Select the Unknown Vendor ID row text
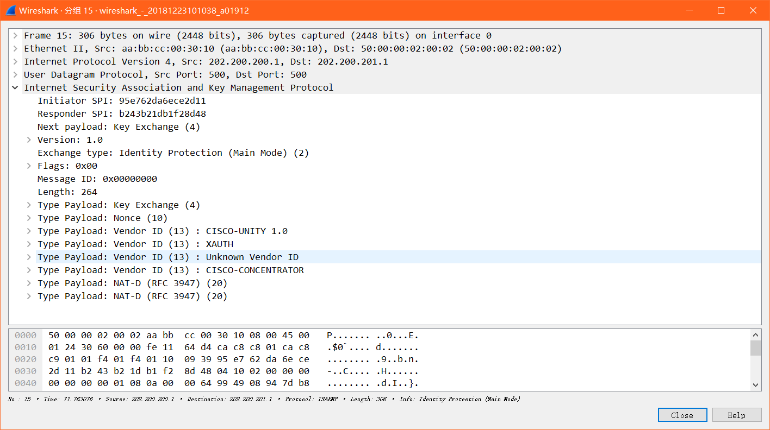Image resolution: width=770 pixels, height=430 pixels. (168, 257)
